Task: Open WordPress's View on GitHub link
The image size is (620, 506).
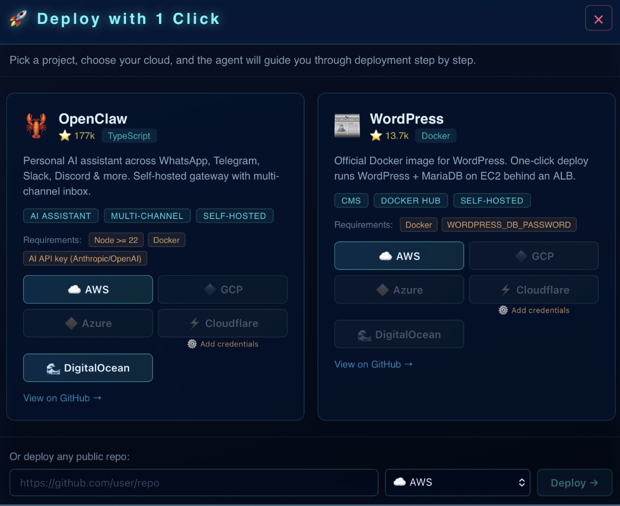Action: (x=373, y=364)
